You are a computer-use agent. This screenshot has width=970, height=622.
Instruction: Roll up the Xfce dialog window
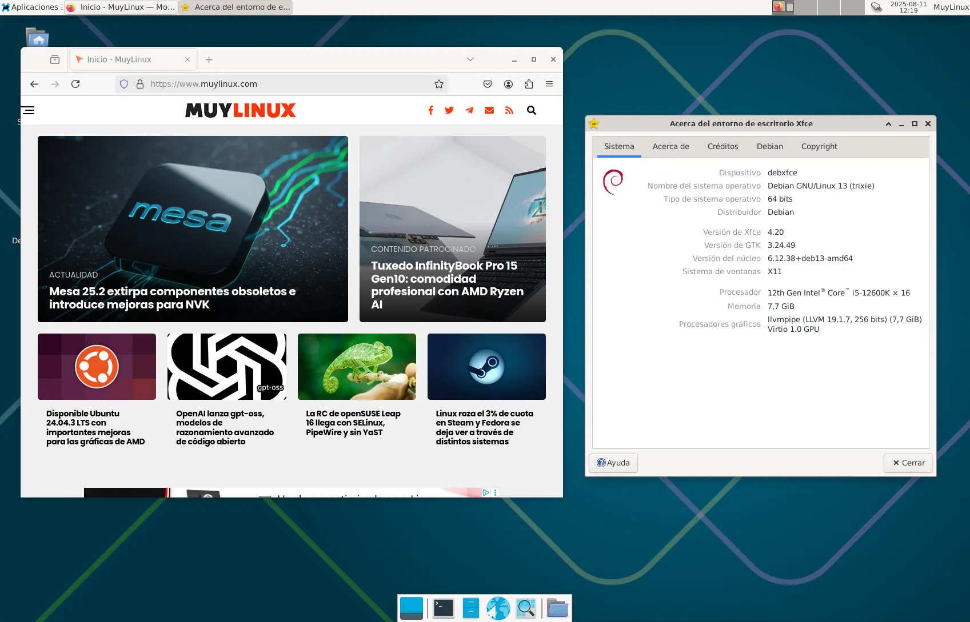888,123
